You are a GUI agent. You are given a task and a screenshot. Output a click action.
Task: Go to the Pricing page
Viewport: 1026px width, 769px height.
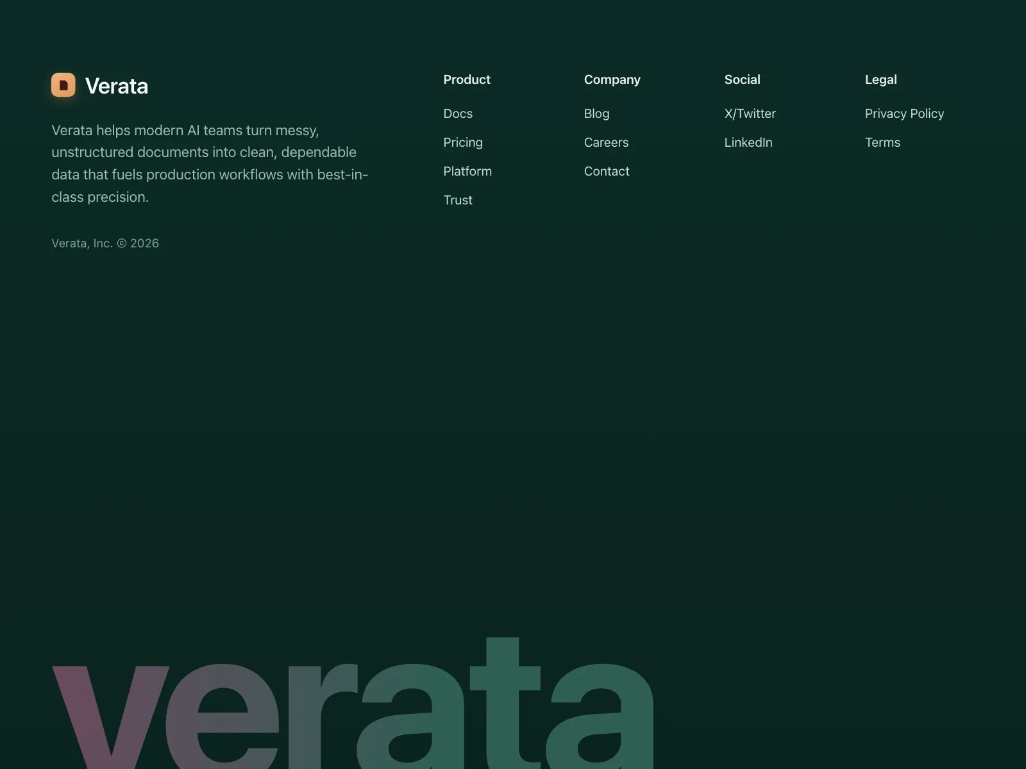pos(463,142)
